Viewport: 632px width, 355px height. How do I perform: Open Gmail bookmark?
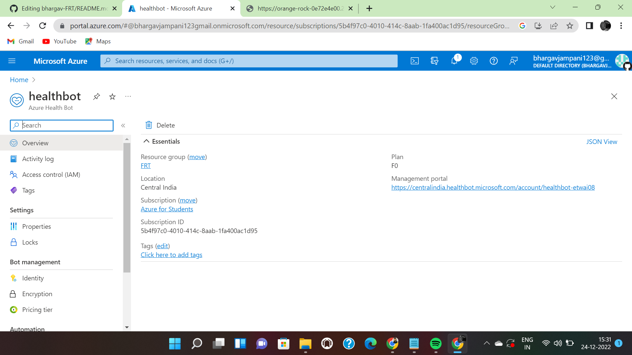point(20,41)
